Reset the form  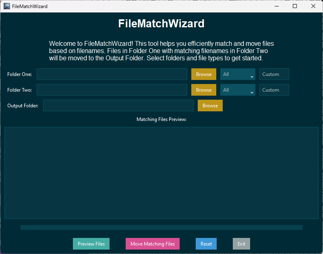(206, 244)
